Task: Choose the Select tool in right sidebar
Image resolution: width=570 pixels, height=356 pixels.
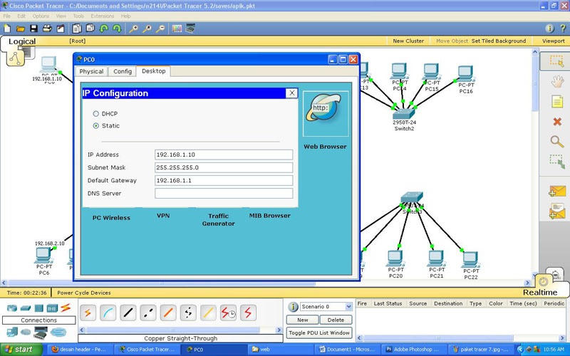Action: click(556, 61)
